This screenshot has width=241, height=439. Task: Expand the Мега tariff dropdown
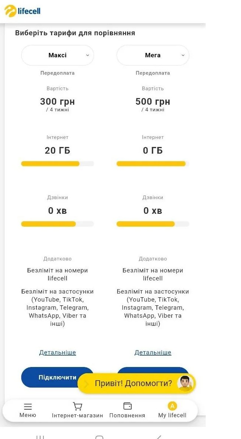153,55
